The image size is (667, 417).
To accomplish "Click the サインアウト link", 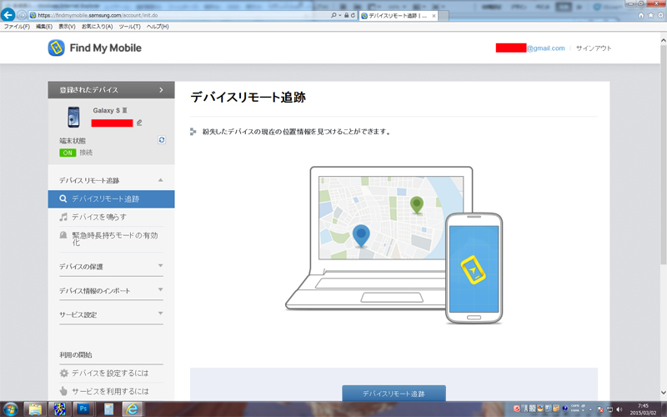I will 594,48.
